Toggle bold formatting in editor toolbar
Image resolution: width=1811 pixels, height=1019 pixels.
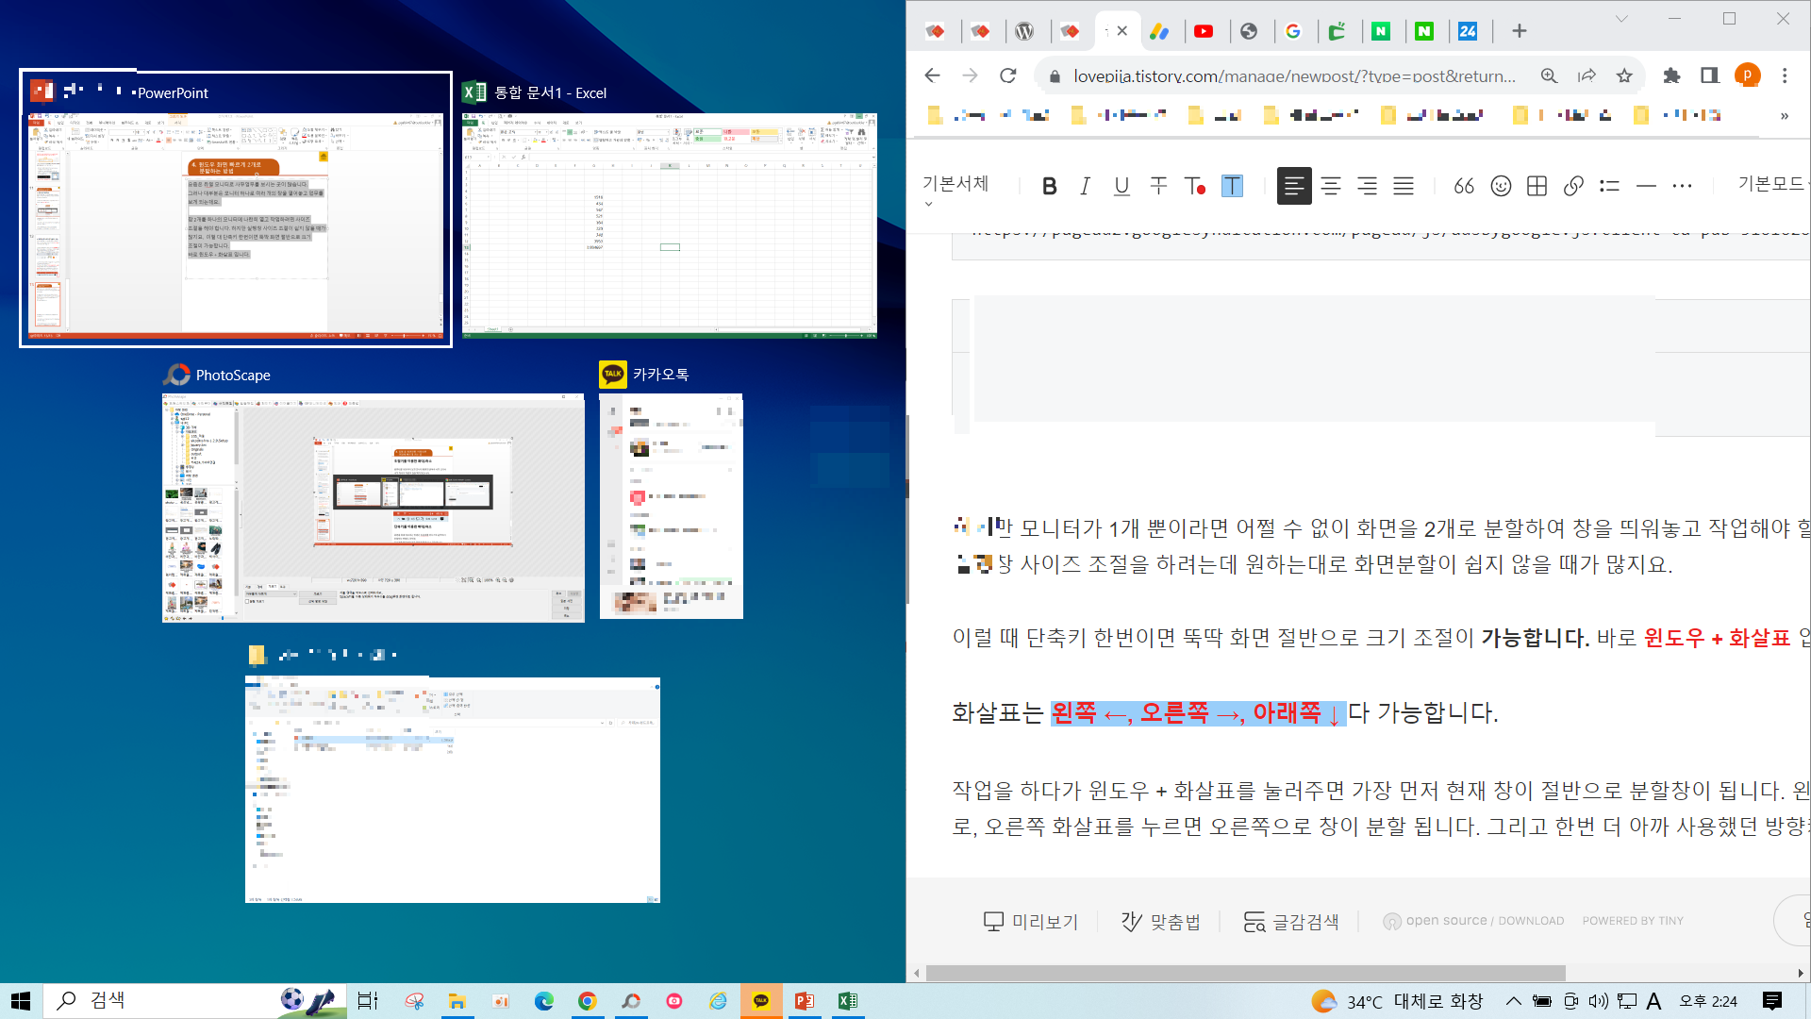click(x=1049, y=186)
